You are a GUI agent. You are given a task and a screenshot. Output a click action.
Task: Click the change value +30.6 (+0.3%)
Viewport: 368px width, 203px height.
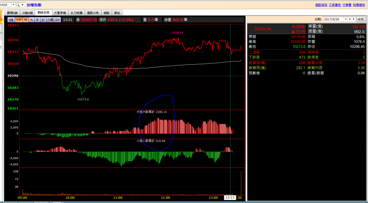click(x=120, y=20)
